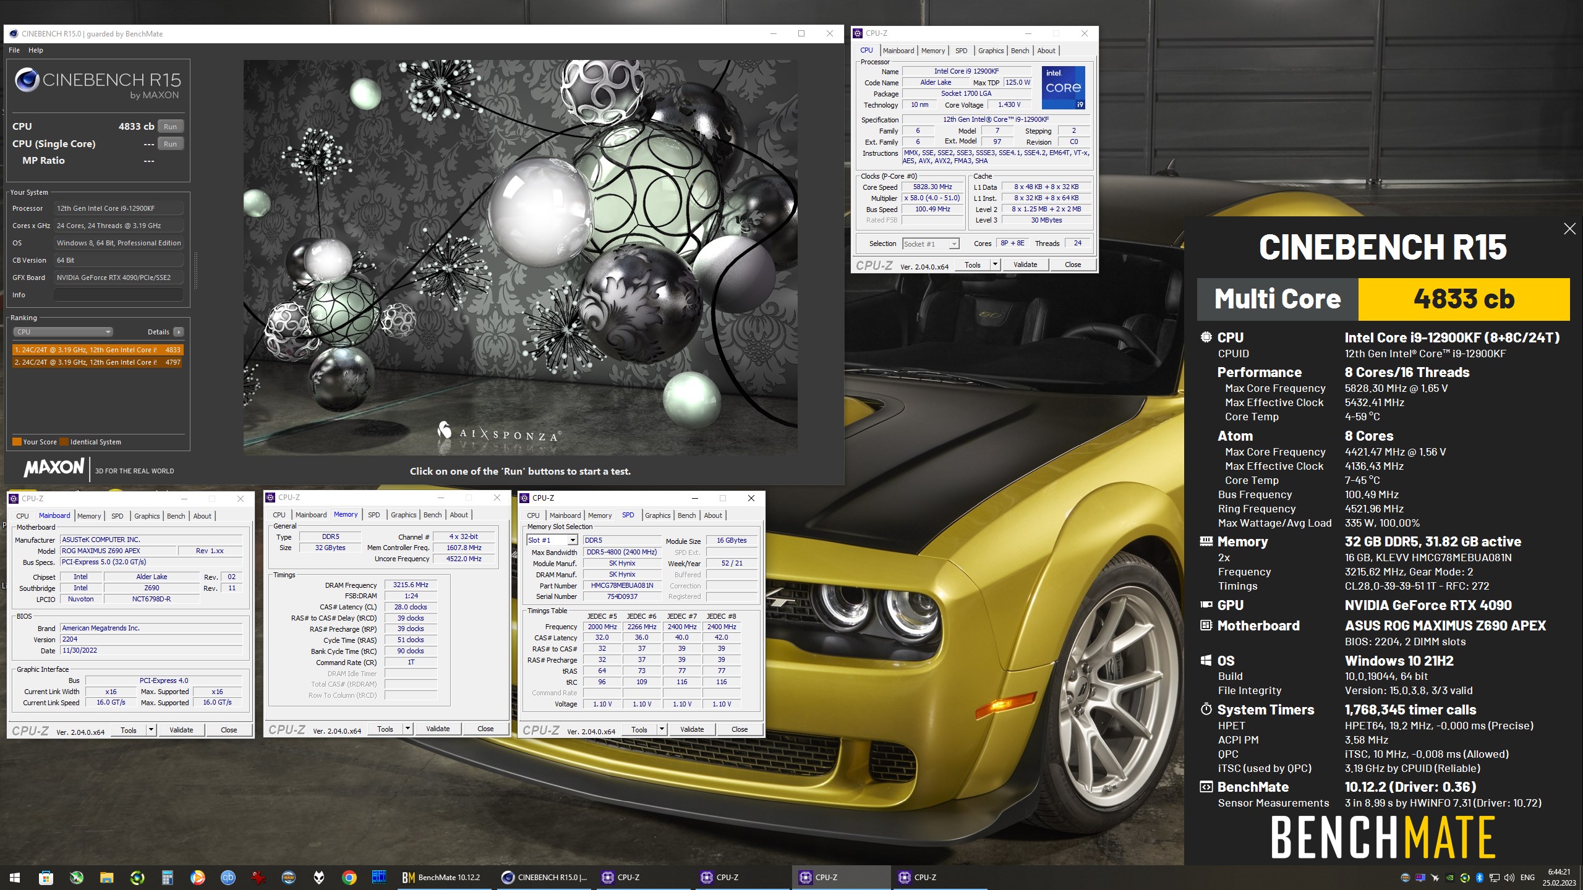The width and height of the screenshot is (1583, 890).
Task: Click Validate in top-right CPU-Z window
Action: [x=1025, y=265]
